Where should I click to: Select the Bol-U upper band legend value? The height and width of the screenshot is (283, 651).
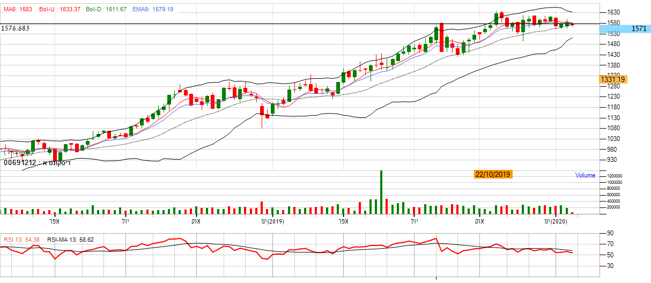(55, 10)
